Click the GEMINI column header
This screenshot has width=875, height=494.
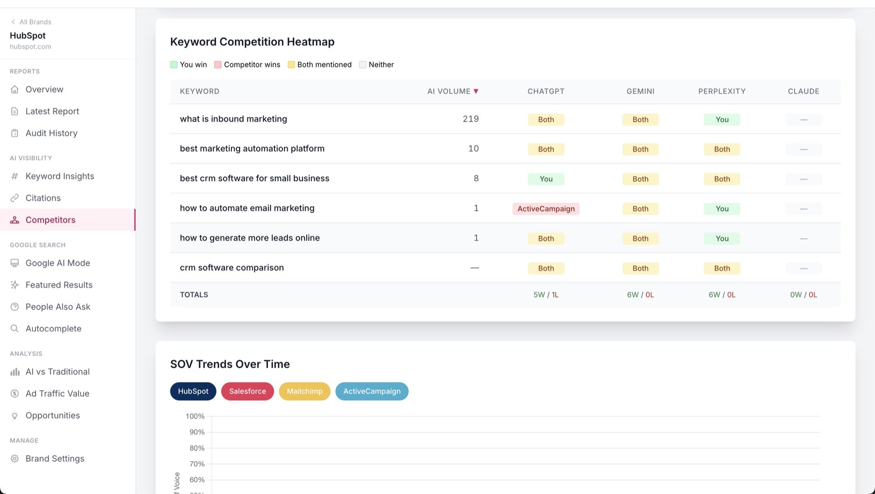(640, 91)
